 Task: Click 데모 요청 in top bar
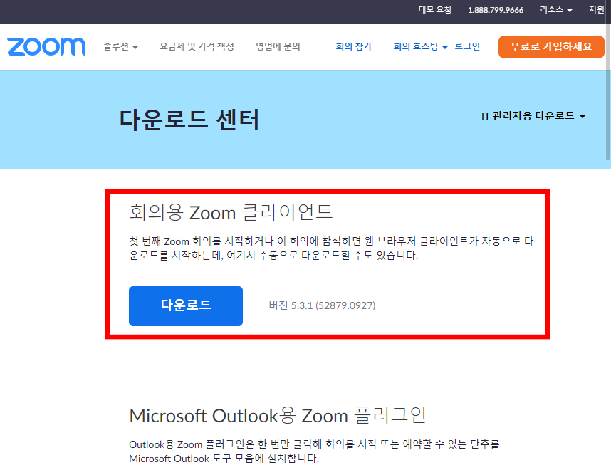point(435,10)
